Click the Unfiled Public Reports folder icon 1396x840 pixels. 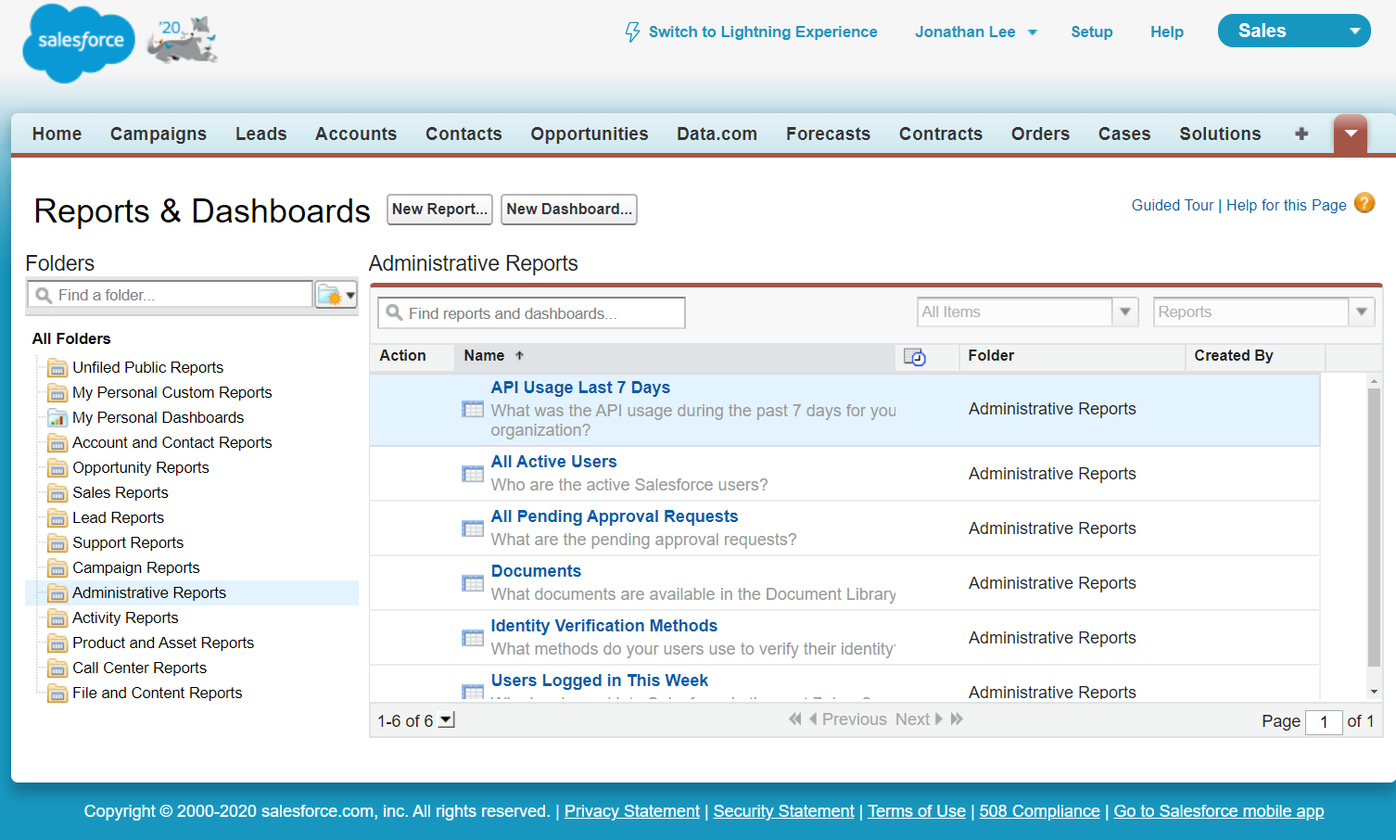[x=57, y=368]
